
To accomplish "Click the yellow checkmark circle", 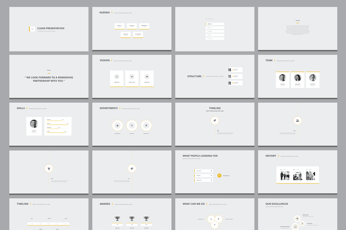I will click(219, 175).
